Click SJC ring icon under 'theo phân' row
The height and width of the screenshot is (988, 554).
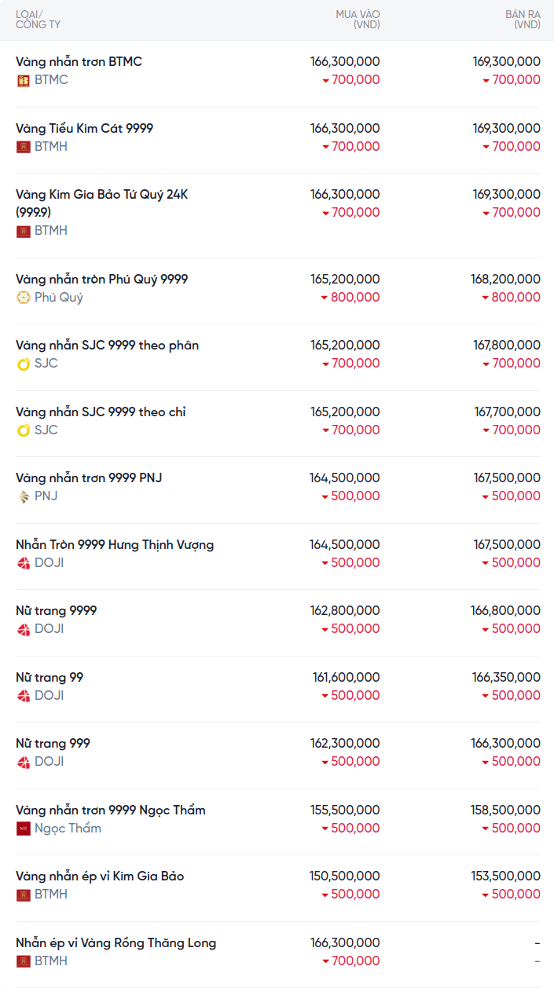coord(24,364)
